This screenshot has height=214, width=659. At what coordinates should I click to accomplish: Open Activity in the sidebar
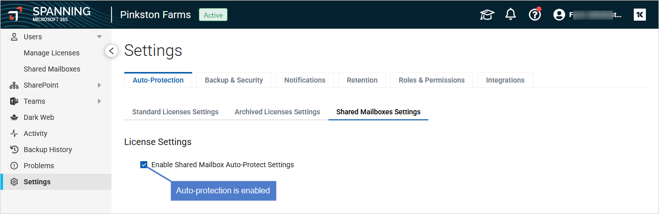click(35, 133)
